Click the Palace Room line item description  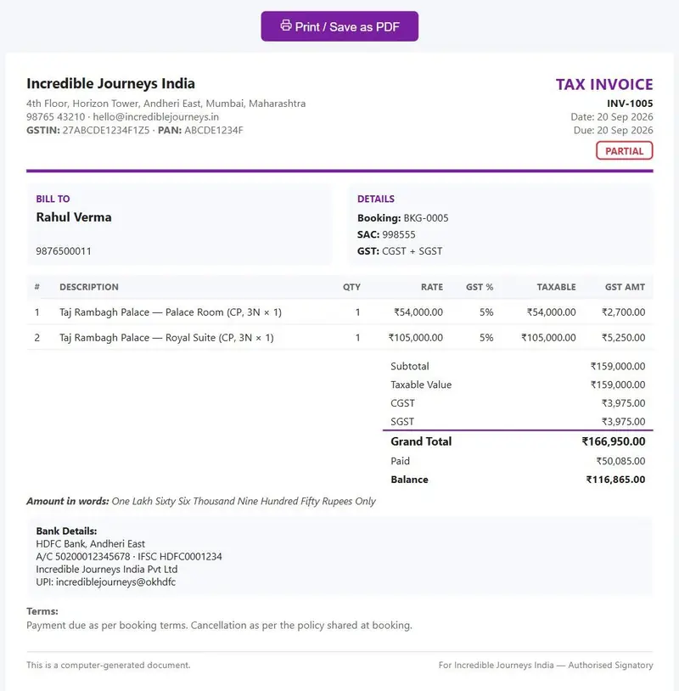(171, 312)
